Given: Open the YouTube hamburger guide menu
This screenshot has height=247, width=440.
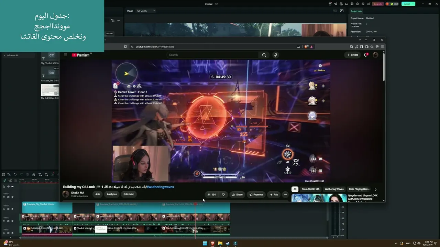Looking at the screenshot, I should tap(66, 55).
